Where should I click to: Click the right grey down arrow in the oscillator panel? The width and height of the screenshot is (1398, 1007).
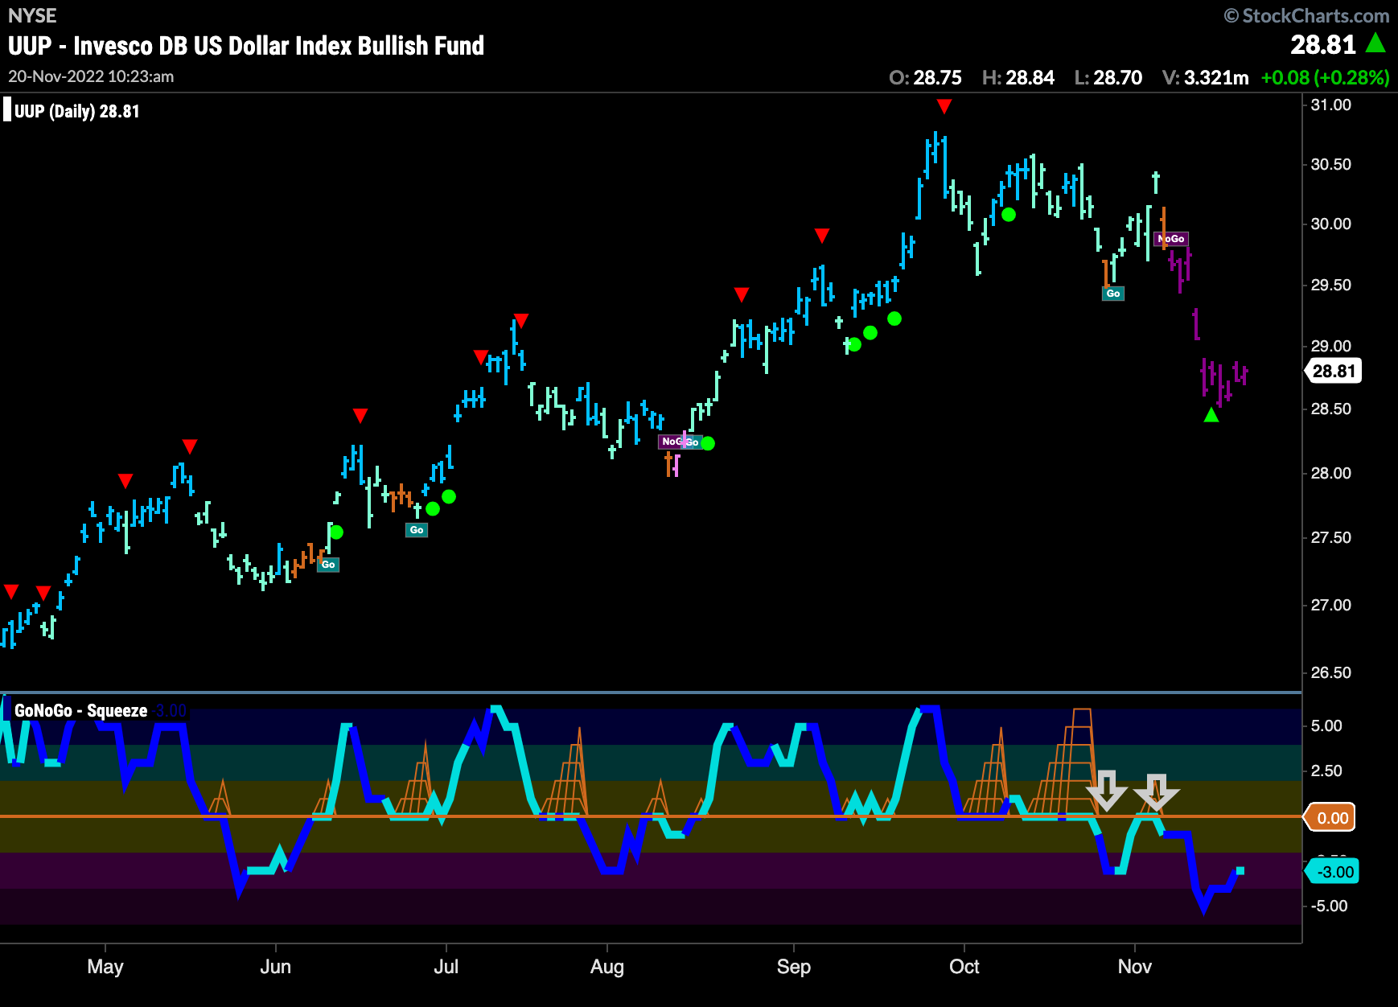1157,792
